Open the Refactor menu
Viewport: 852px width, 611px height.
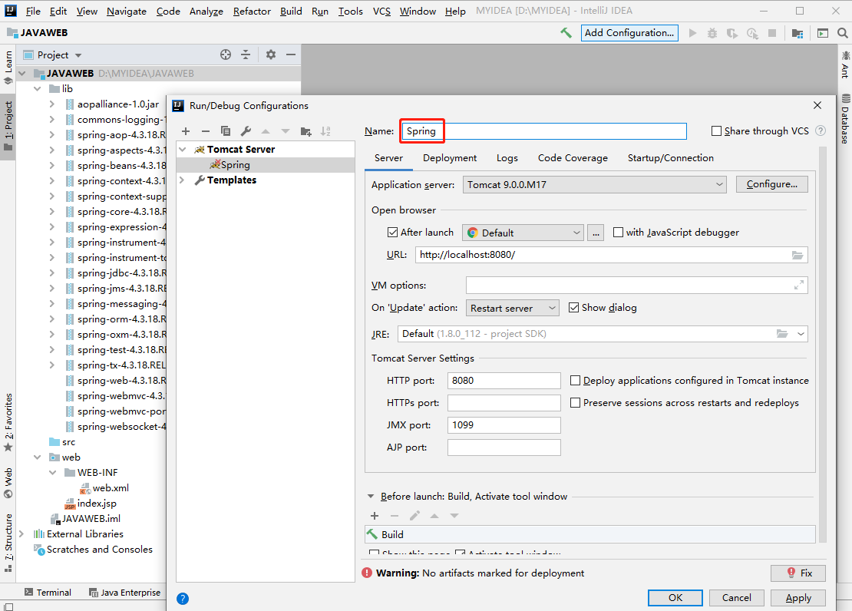[252, 11]
